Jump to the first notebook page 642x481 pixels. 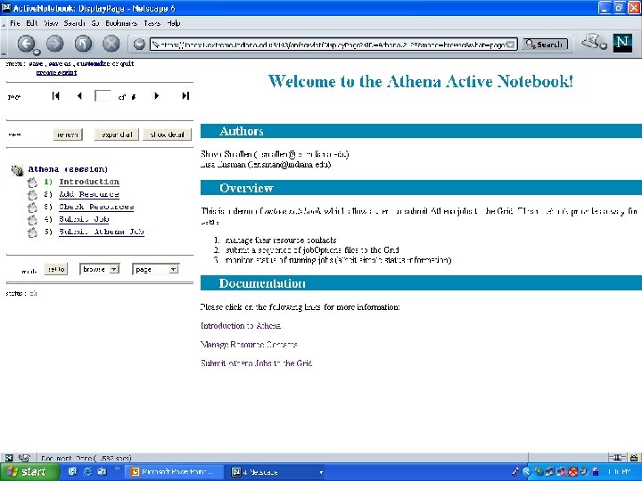(56, 95)
